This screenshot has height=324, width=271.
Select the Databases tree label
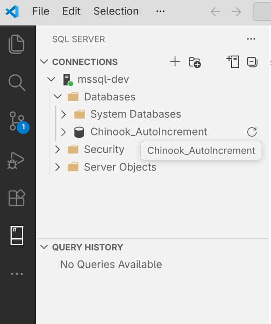tap(110, 97)
